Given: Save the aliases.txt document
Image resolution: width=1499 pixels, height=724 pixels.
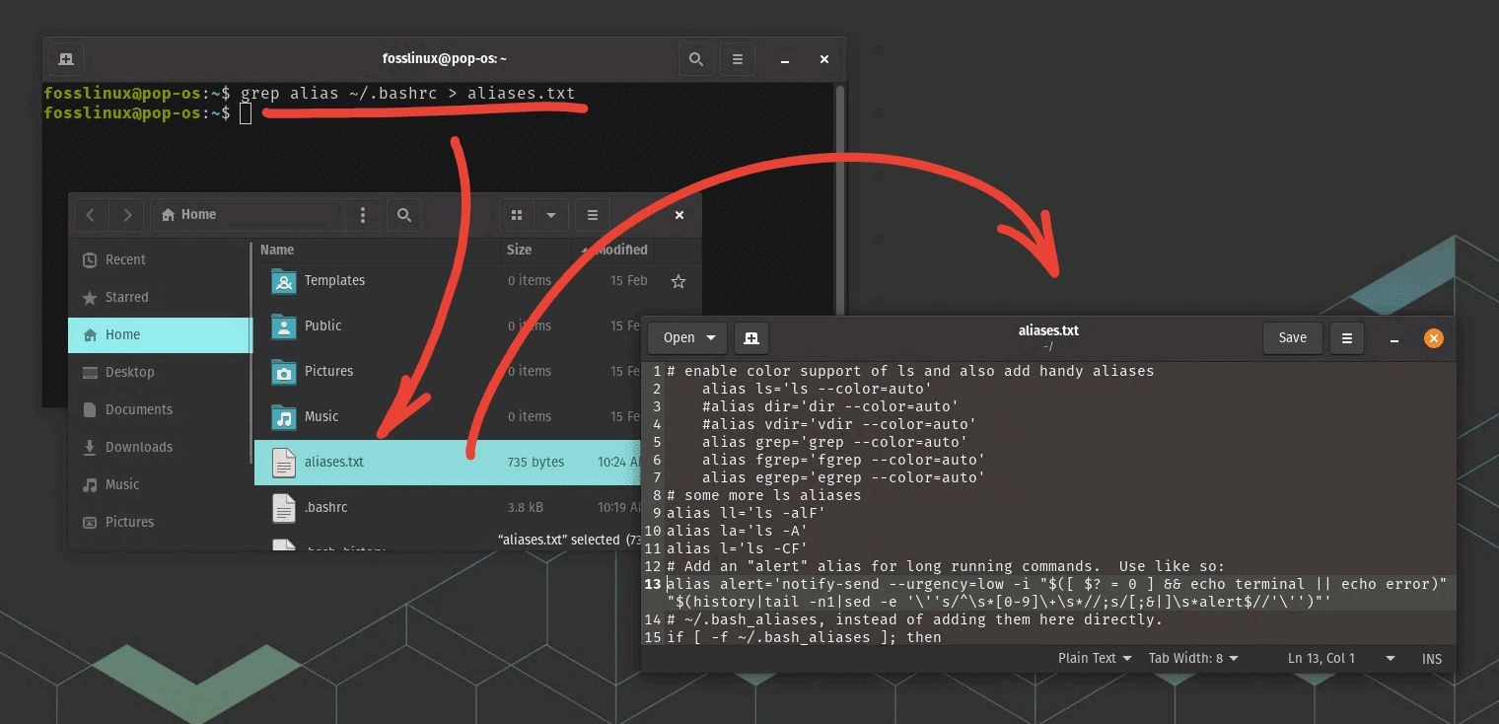Looking at the screenshot, I should coord(1293,337).
